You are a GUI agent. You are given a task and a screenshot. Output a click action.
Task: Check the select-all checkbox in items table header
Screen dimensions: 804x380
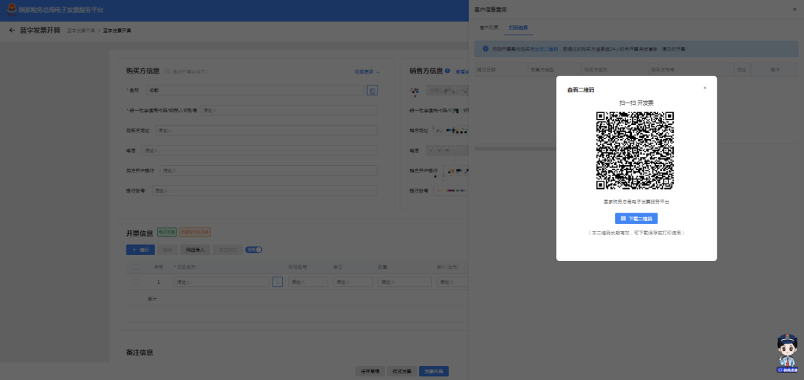(x=135, y=266)
